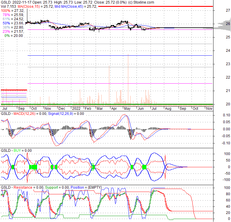
Task: Click the '38% = 22.80' Fibonacci level
Action: (x=13, y=27)
